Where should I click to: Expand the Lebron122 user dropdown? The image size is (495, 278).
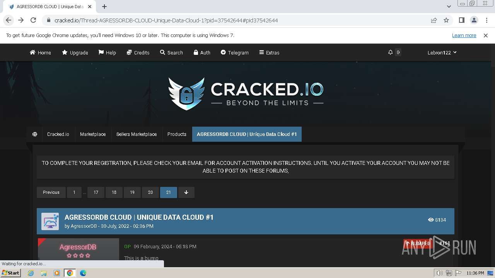[x=442, y=53]
